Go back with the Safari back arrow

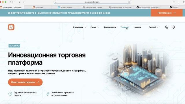pyautogui.click(x=19, y=2)
